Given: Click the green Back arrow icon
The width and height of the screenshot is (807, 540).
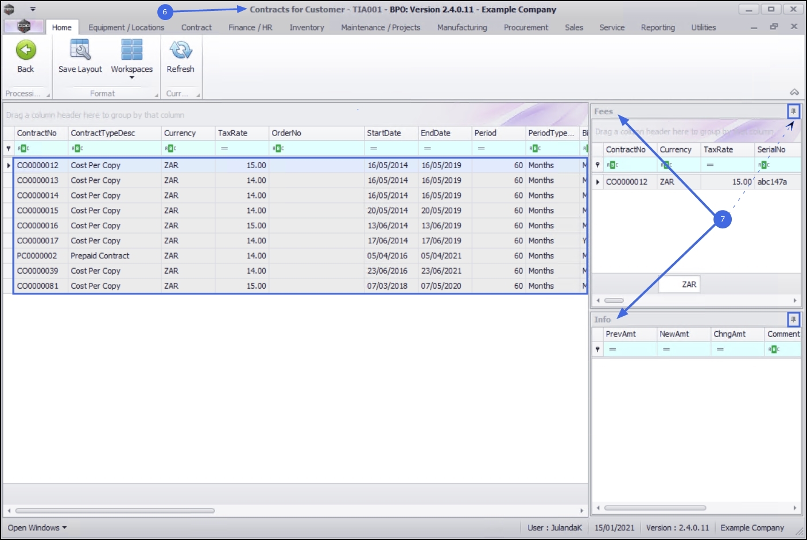Looking at the screenshot, I should (26, 50).
